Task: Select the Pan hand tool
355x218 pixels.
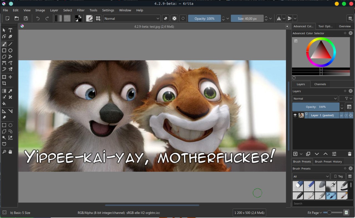Action: click(x=10, y=152)
